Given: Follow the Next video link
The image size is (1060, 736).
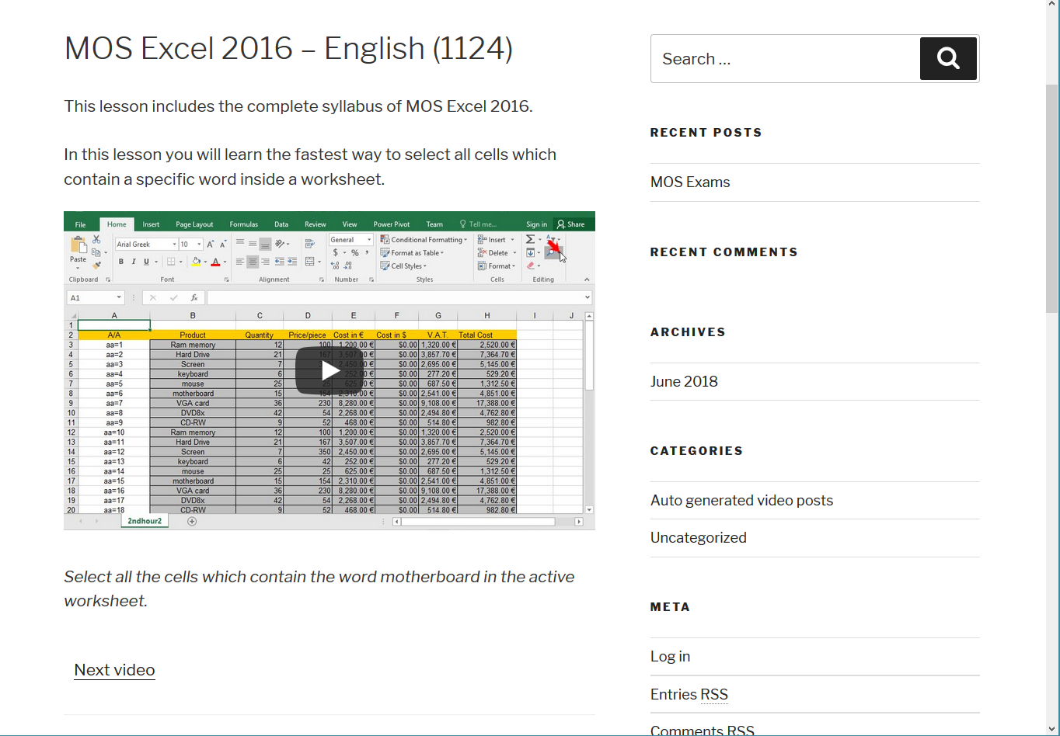Looking at the screenshot, I should tap(114, 670).
